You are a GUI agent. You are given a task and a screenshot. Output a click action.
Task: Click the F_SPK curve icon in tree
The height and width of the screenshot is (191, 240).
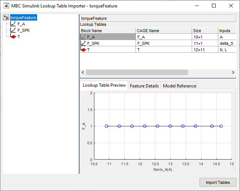coord(13,30)
